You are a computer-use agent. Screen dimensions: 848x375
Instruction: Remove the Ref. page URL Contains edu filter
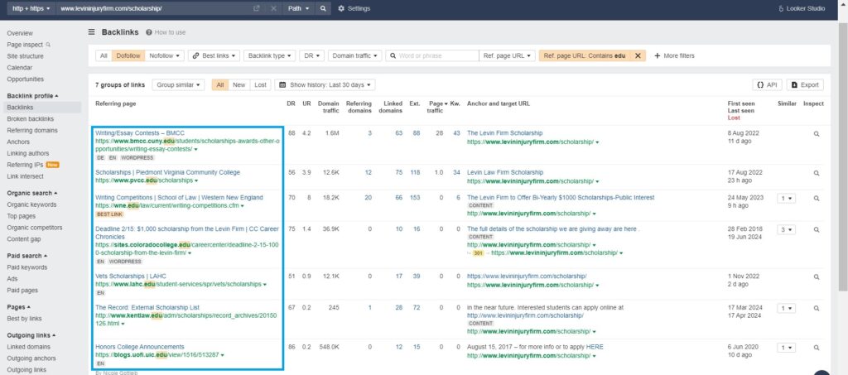[x=638, y=55]
